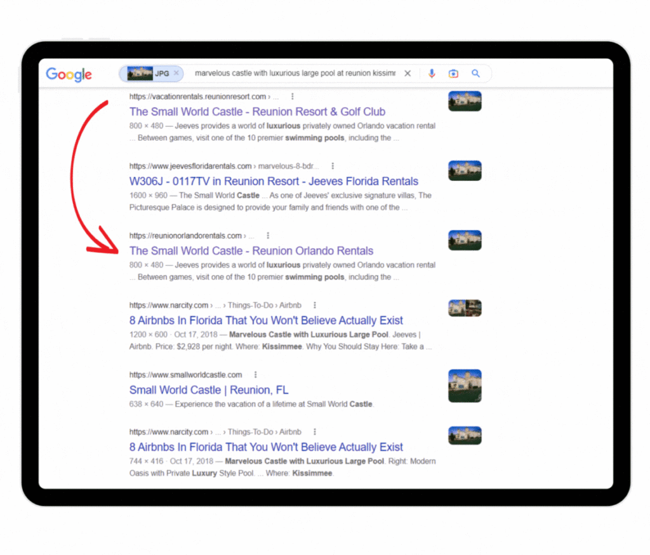Screen dimensions: 650x555
Task: Click thumbnail next to Small World Castle | Reunion, FL
Action: [x=465, y=386]
